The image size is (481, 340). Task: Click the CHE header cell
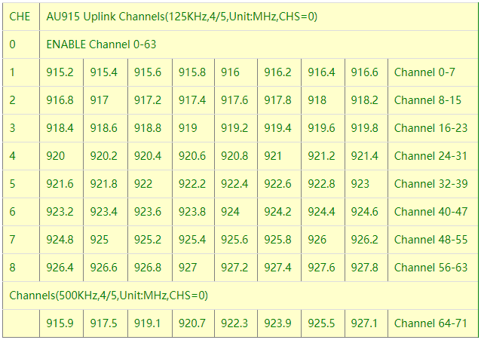click(21, 17)
